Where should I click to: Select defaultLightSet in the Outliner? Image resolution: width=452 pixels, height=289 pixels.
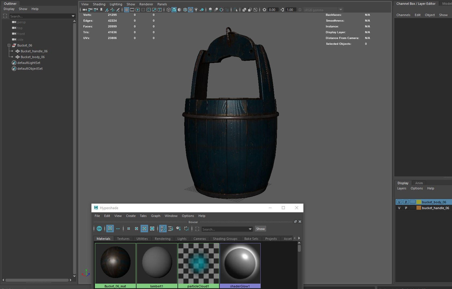coord(29,63)
